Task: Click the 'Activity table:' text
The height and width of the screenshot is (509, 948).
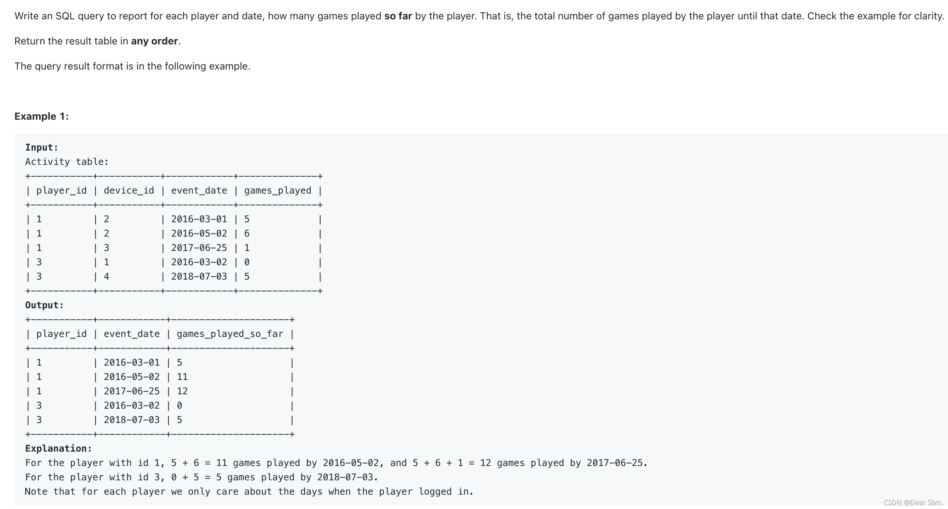Action: click(67, 162)
